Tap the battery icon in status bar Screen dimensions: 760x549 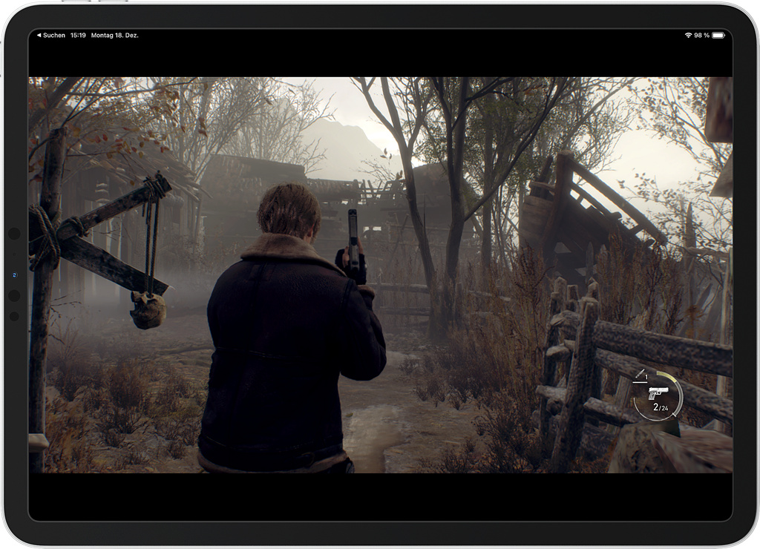point(718,36)
